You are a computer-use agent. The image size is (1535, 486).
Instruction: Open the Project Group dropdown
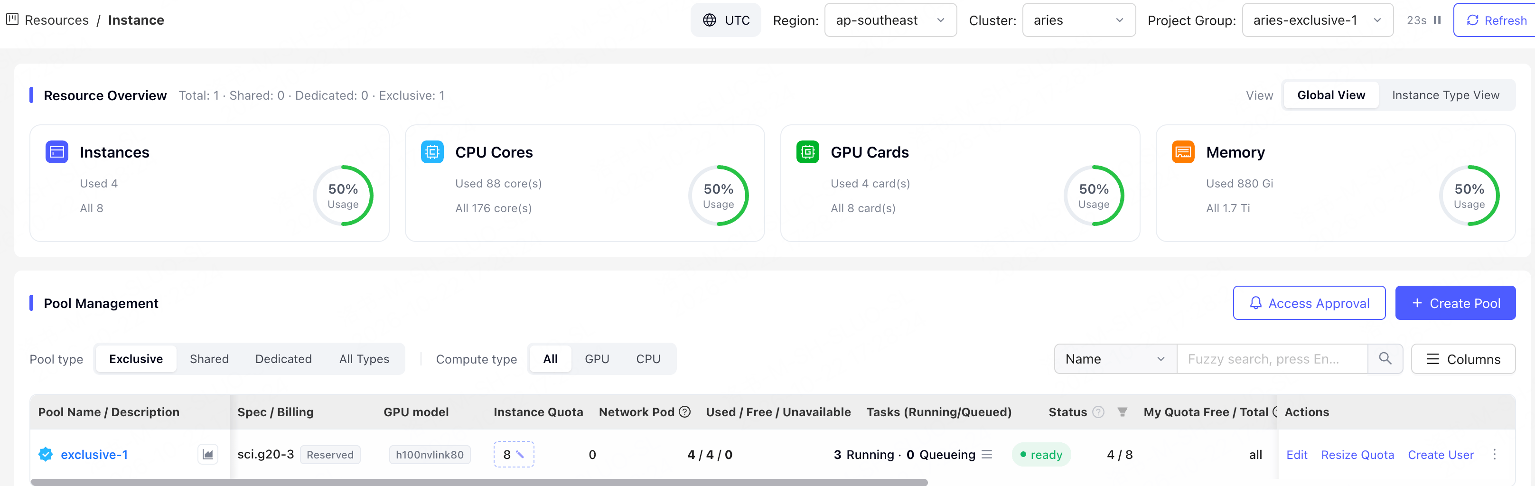[x=1318, y=20]
